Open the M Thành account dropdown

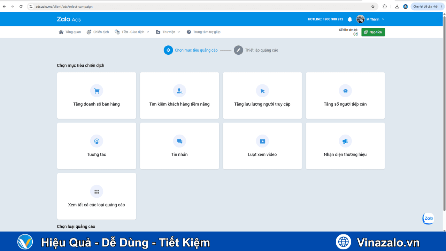pos(372,19)
